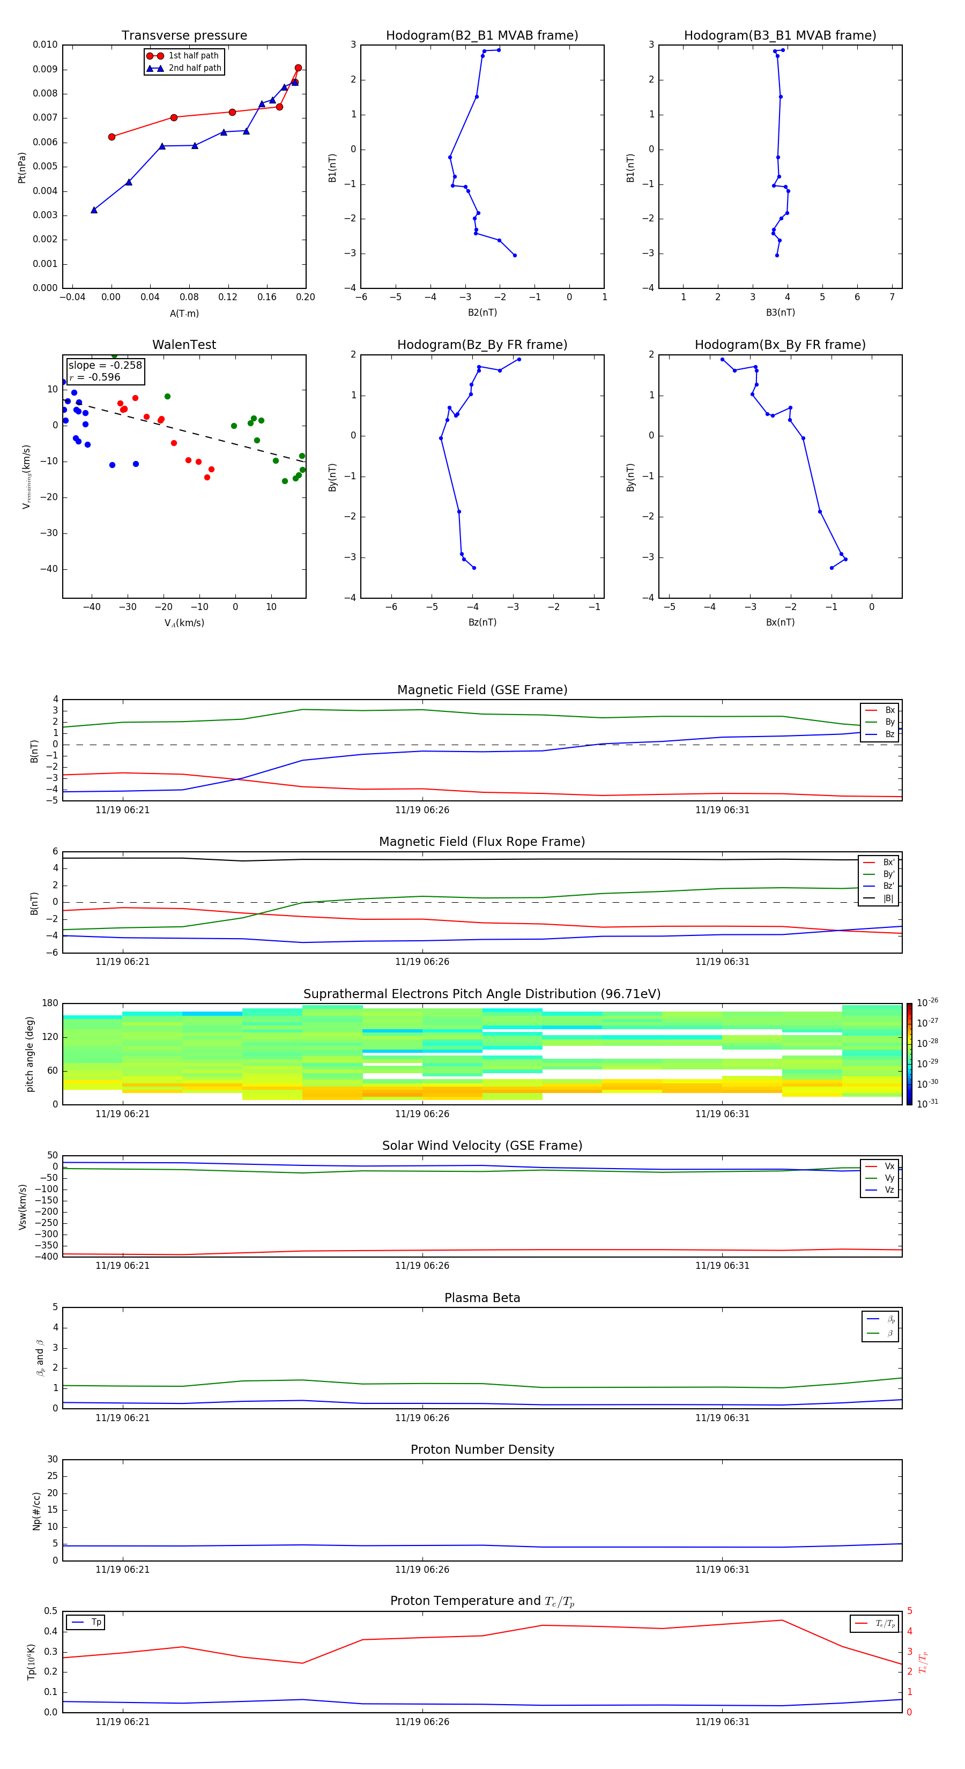Click the 'Solar Wind Velocity (GSE Frame)' title
965x1769 pixels.
click(482, 1146)
